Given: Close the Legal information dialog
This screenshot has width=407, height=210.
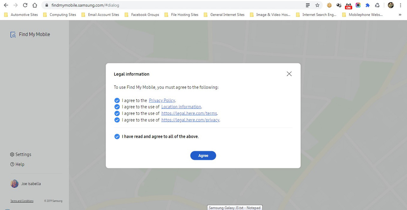Looking at the screenshot, I should (289, 74).
